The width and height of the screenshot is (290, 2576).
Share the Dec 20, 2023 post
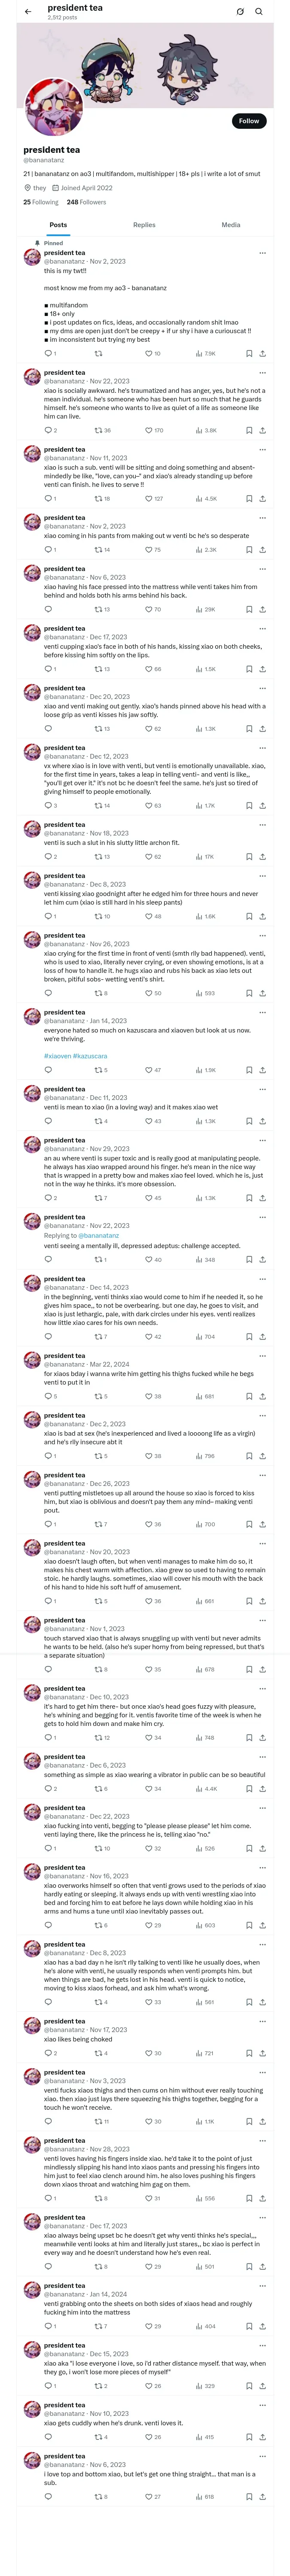click(262, 729)
